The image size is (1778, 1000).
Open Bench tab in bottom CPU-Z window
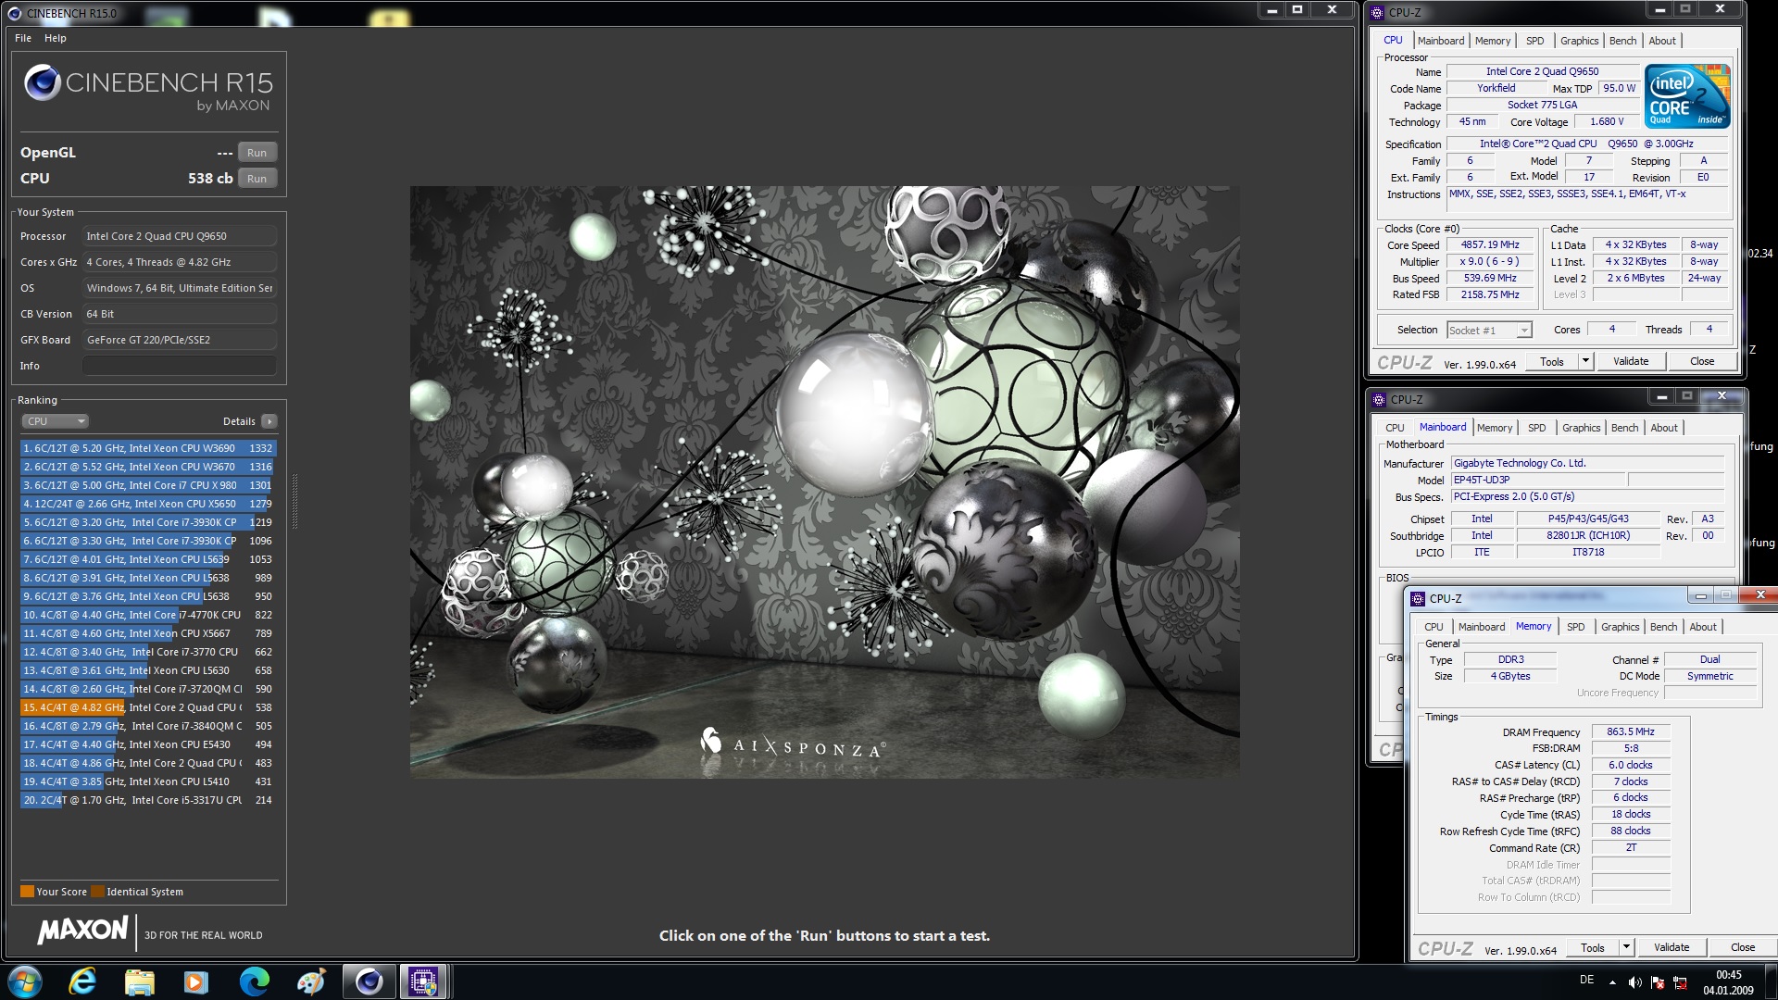click(x=1663, y=627)
